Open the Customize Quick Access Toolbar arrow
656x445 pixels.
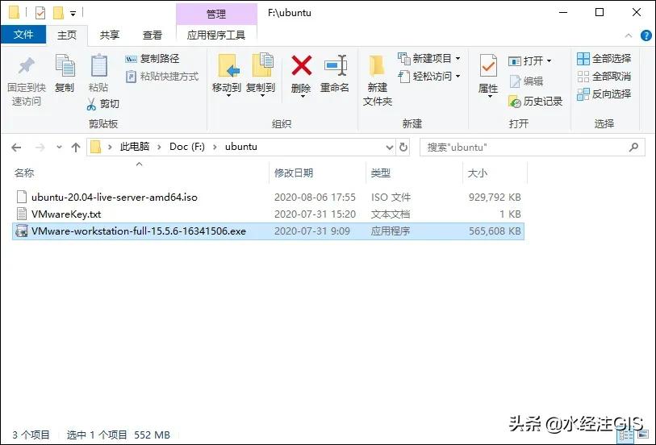tap(73, 14)
